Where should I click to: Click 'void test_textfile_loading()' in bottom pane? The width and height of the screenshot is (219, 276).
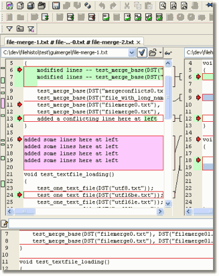click(64, 262)
